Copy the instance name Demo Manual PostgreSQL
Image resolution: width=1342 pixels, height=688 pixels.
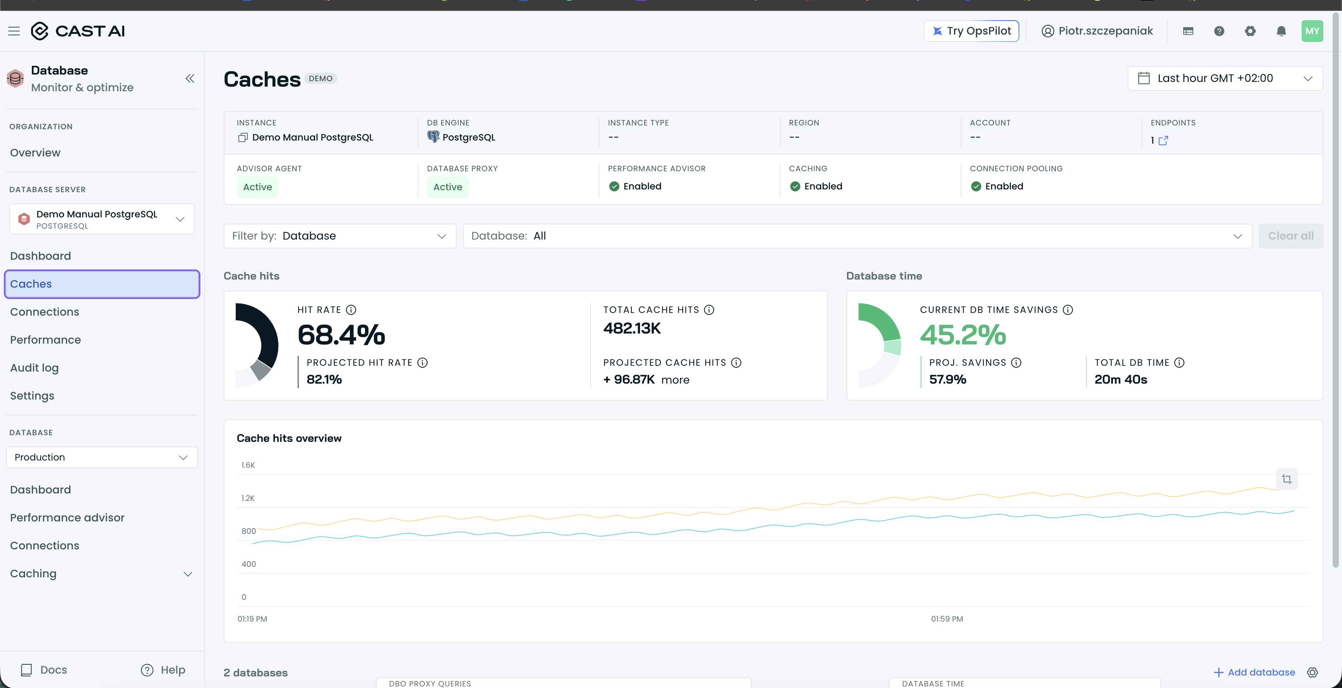coord(242,137)
